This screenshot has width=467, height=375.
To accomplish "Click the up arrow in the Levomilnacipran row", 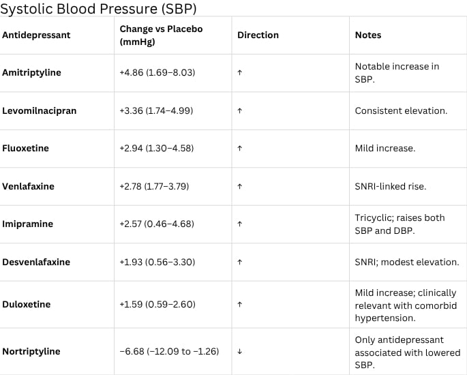I will tap(239, 110).
